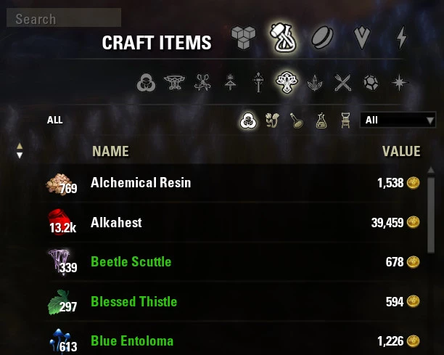Select the mushroom and flower reagents filter

(272, 121)
